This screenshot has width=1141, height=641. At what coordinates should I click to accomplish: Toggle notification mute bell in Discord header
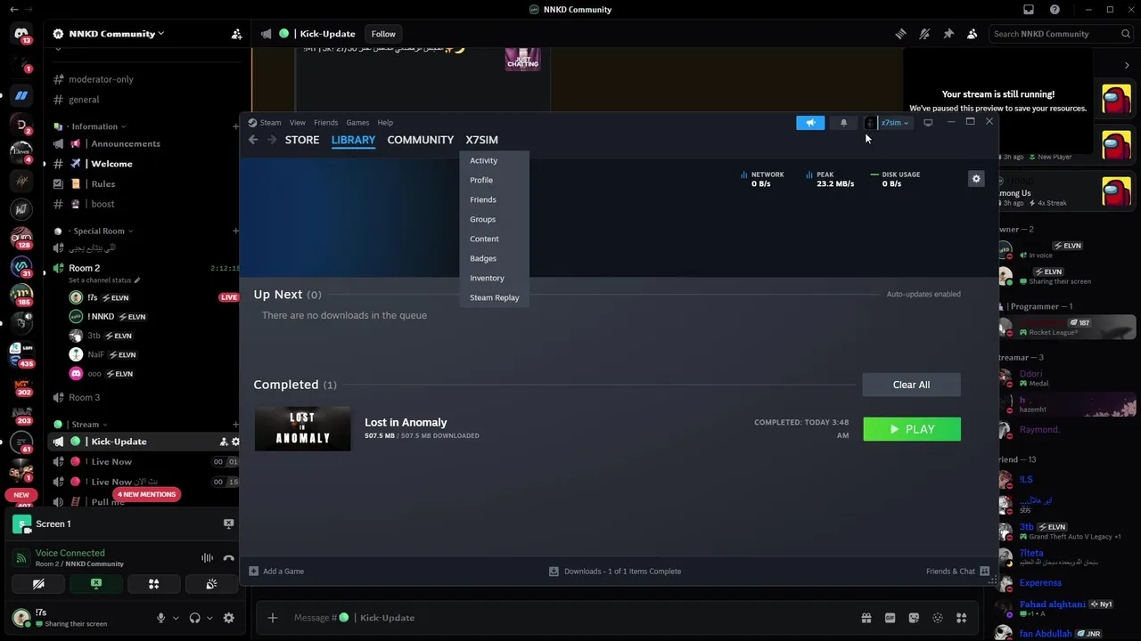pyautogui.click(x=924, y=34)
